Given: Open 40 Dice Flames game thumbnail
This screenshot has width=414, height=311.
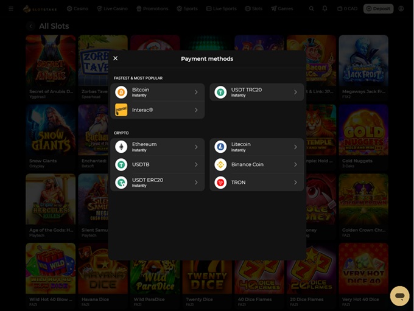Looking at the screenshot, I should [259, 277].
